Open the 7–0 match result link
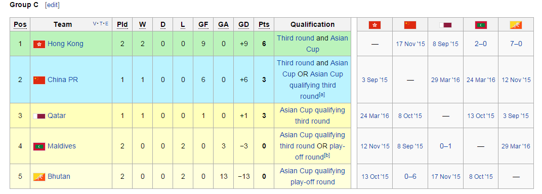 click(516, 44)
